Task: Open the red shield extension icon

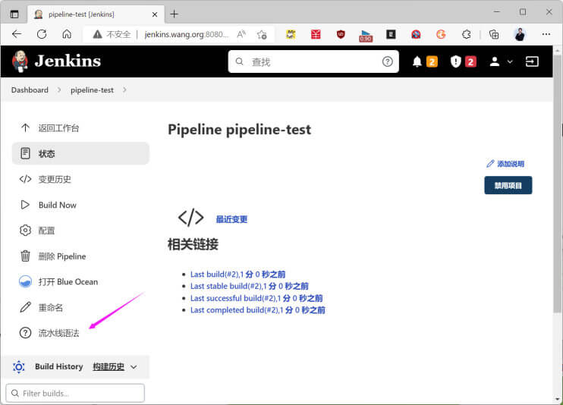Action: click(341, 34)
